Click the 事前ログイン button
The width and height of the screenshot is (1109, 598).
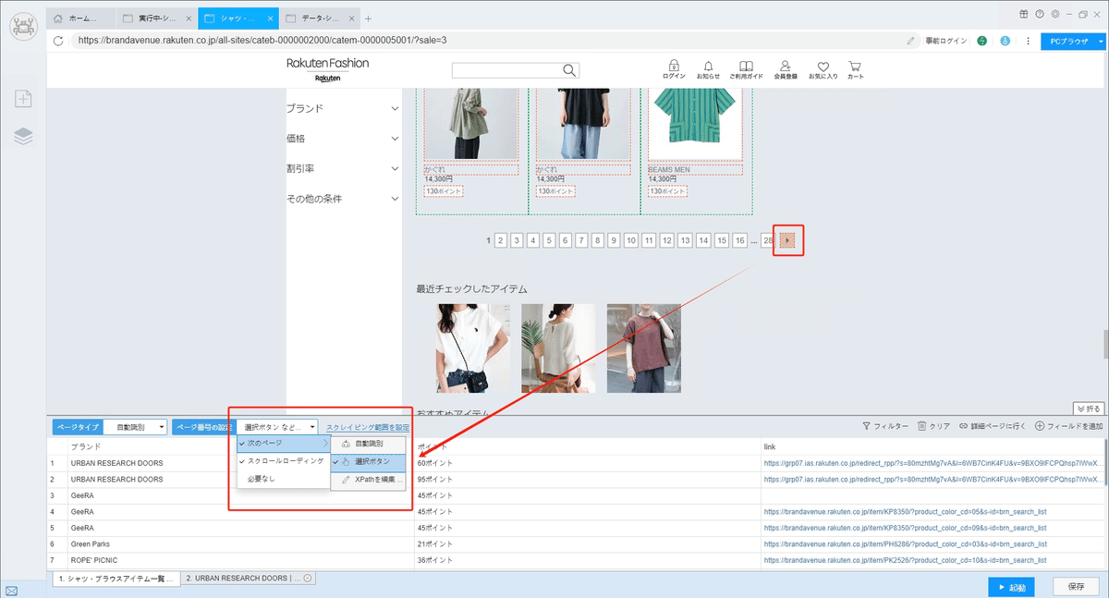pyautogui.click(x=946, y=41)
